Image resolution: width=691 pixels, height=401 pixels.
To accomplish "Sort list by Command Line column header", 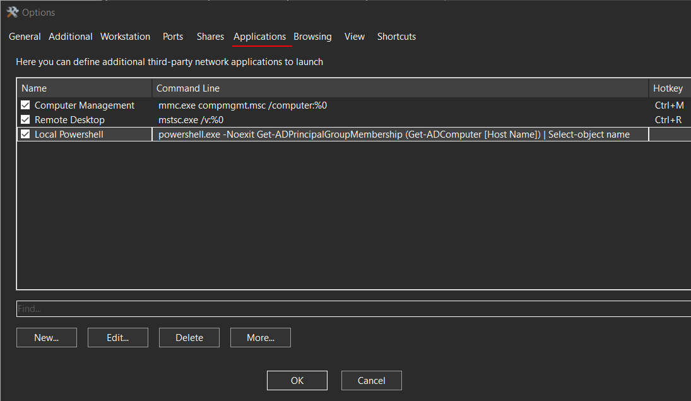I will click(400, 88).
